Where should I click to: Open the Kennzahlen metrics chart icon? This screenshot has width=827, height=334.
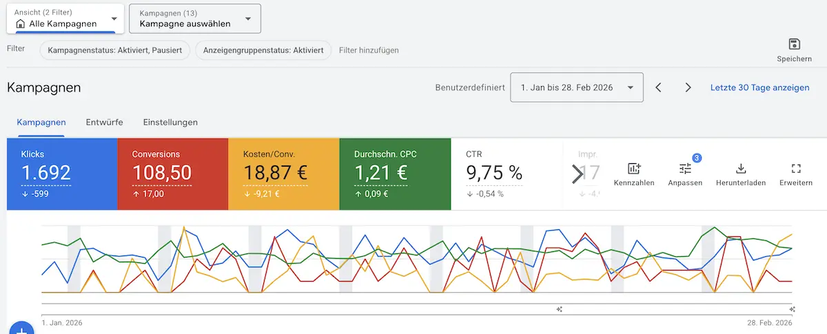634,169
